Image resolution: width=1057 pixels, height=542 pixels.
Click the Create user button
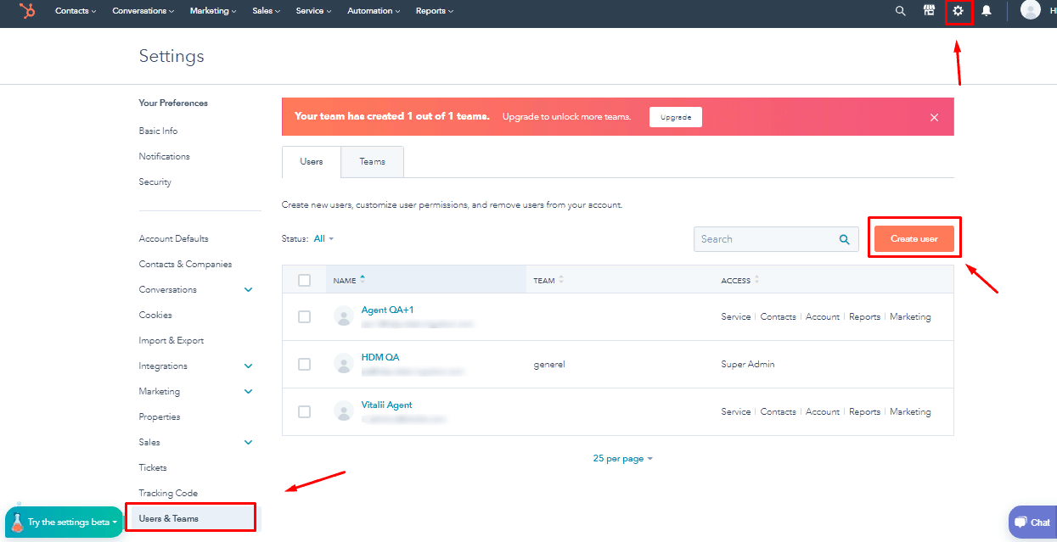(x=914, y=239)
